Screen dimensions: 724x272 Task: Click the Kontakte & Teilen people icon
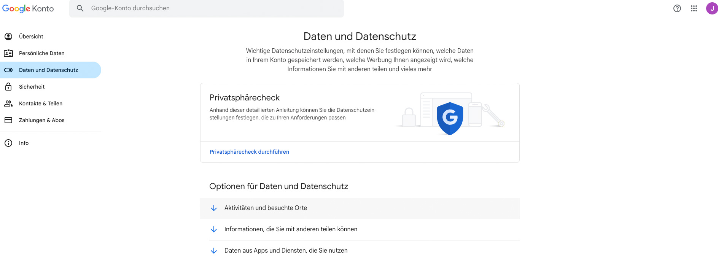8,103
